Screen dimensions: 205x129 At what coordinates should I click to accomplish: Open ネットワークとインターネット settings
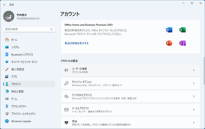29,62
